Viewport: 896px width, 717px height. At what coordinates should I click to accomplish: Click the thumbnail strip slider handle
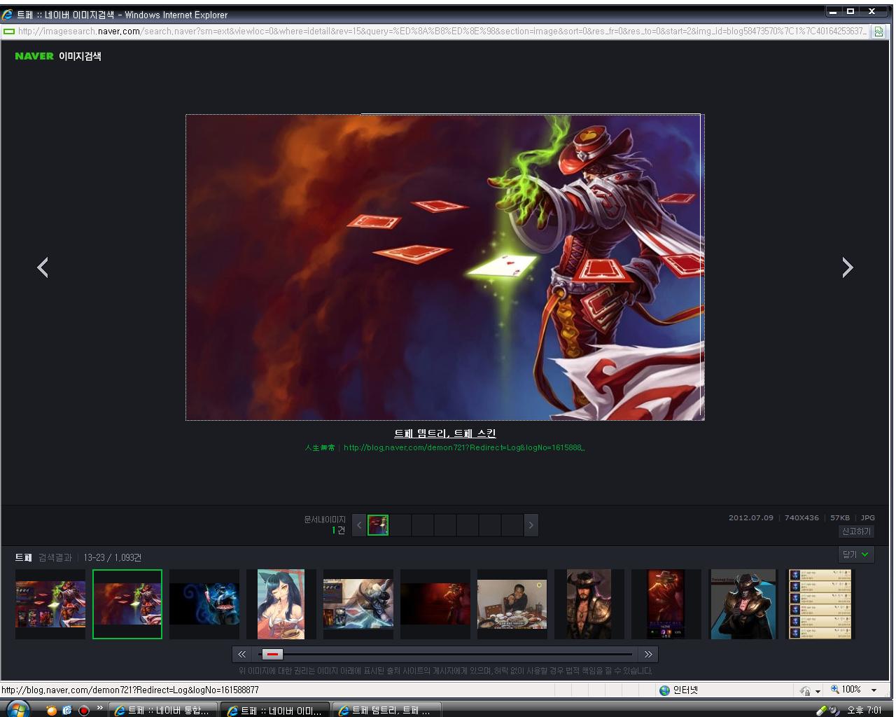[272, 654]
